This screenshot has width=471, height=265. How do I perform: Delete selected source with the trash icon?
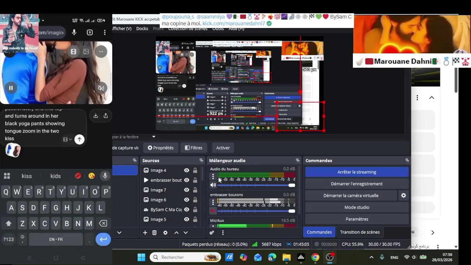point(155,233)
